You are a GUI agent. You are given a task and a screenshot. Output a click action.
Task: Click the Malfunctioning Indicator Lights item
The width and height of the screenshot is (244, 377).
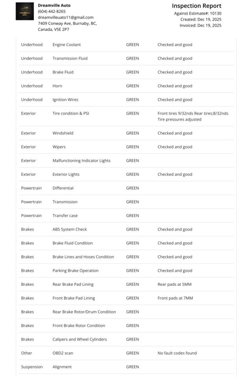point(81,161)
